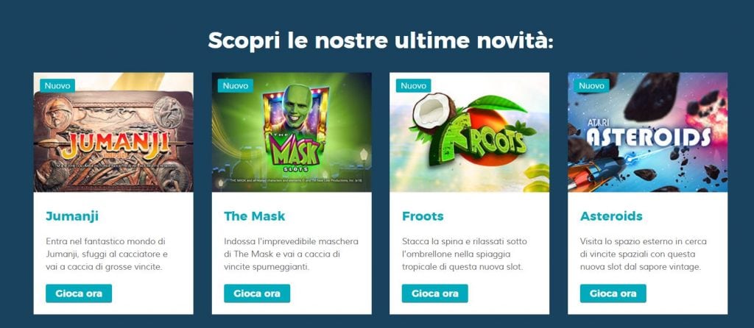Click the Asteroids title link
The height and width of the screenshot is (328, 754).
tap(611, 216)
